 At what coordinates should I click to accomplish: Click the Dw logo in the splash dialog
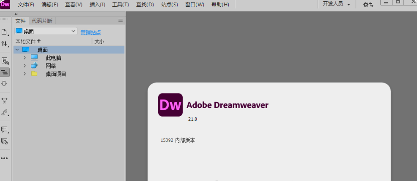(171, 105)
